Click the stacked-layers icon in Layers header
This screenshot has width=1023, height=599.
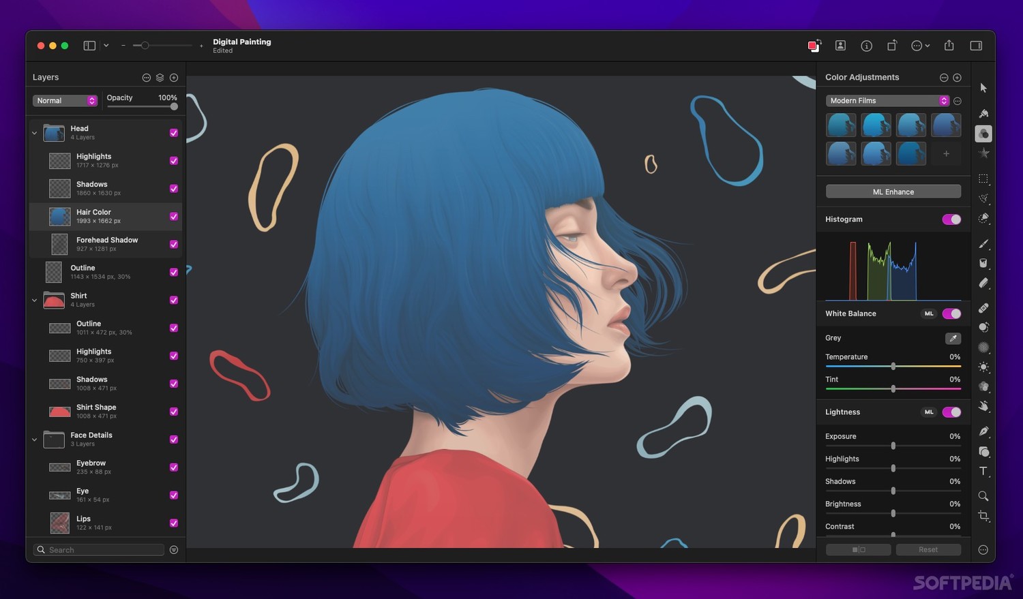point(160,78)
